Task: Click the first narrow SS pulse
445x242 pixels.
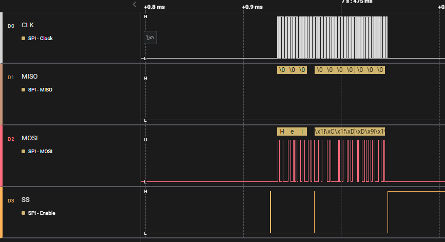Action: [x=270, y=212]
